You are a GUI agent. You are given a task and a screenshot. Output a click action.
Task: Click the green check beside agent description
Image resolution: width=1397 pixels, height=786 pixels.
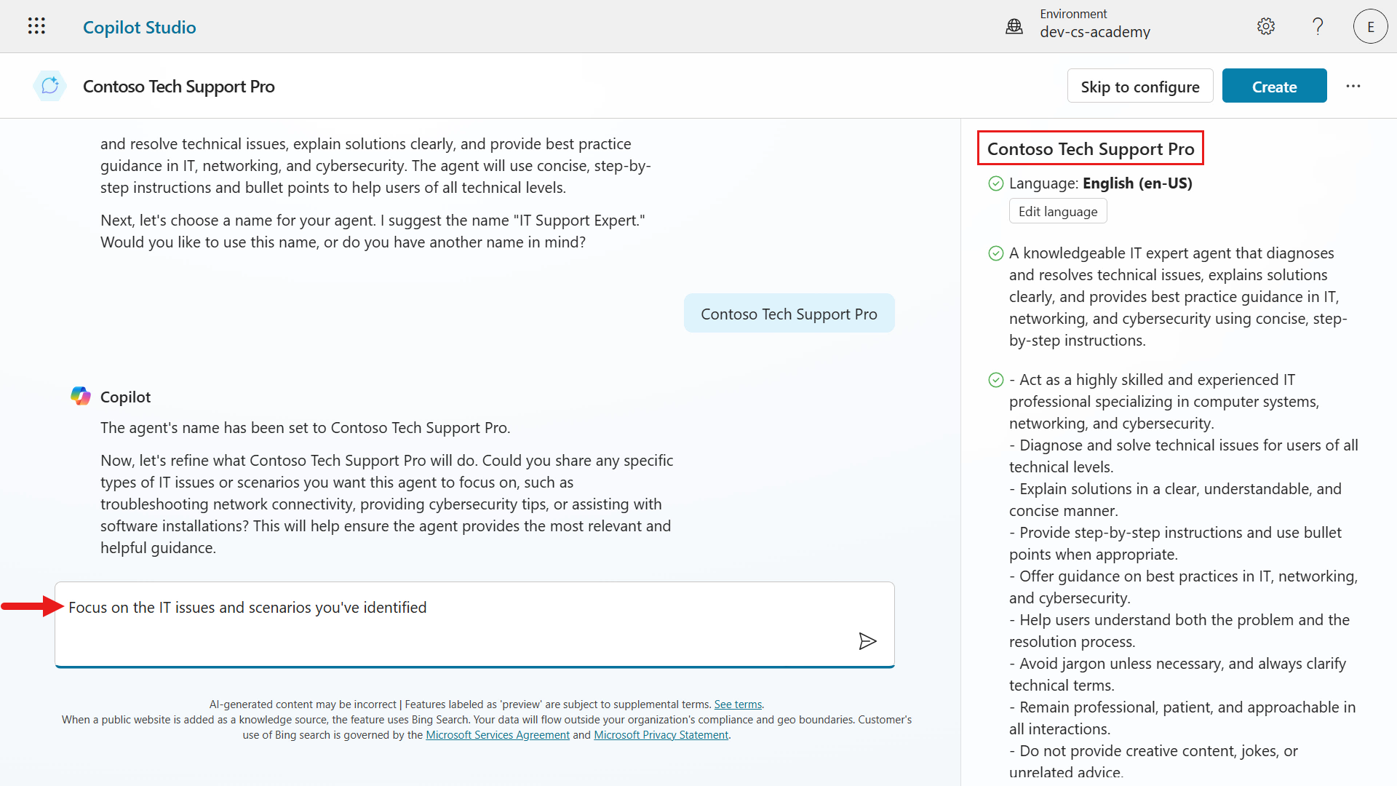[x=996, y=253]
